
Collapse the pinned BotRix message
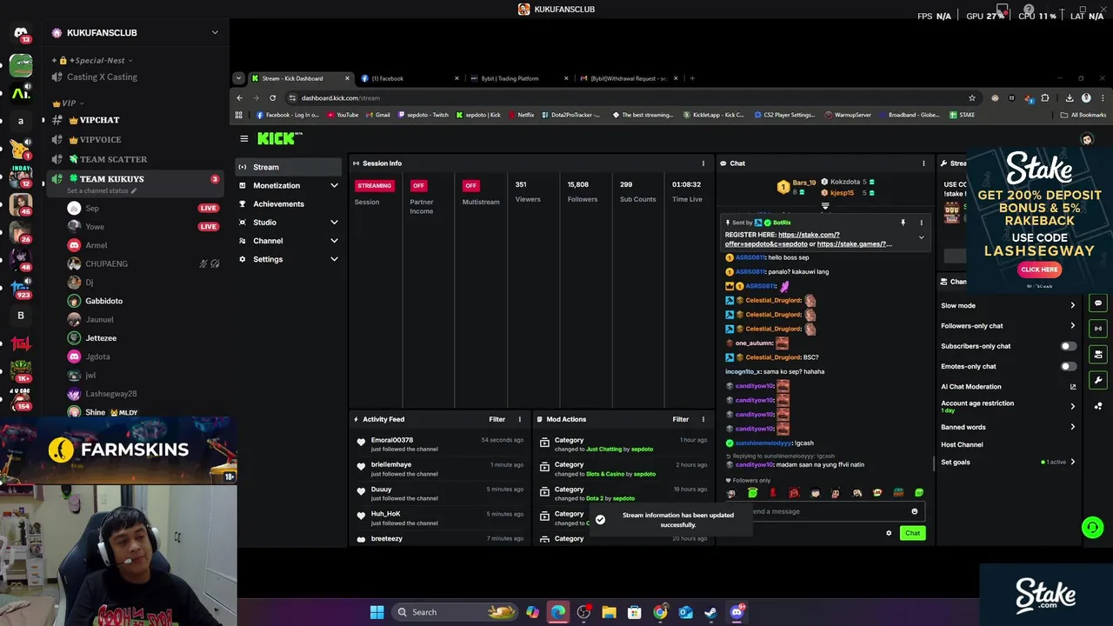point(922,237)
